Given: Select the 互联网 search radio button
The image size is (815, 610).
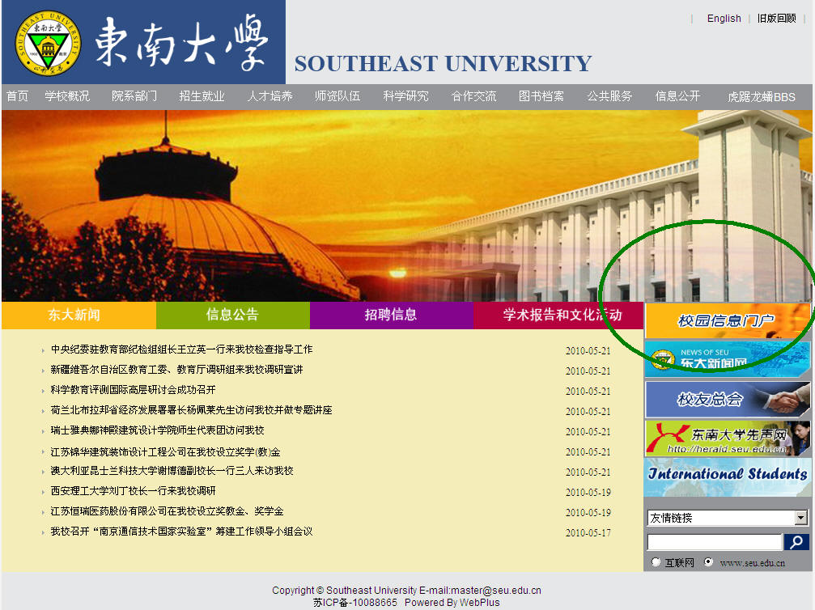Looking at the screenshot, I should (x=656, y=562).
